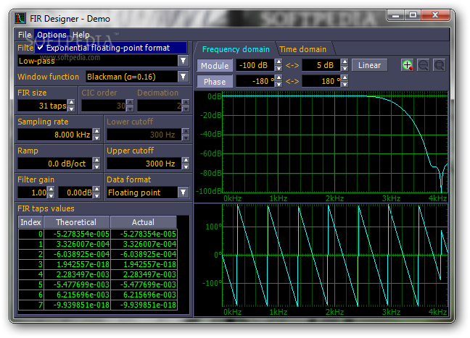The width and height of the screenshot is (470, 338).
Task: Click the Module maximum 5 dB field
Action: [x=321, y=65]
